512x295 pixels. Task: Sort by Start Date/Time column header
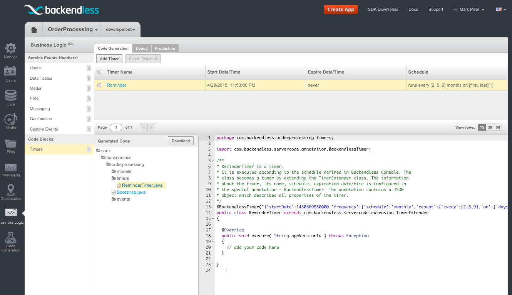(x=255, y=72)
